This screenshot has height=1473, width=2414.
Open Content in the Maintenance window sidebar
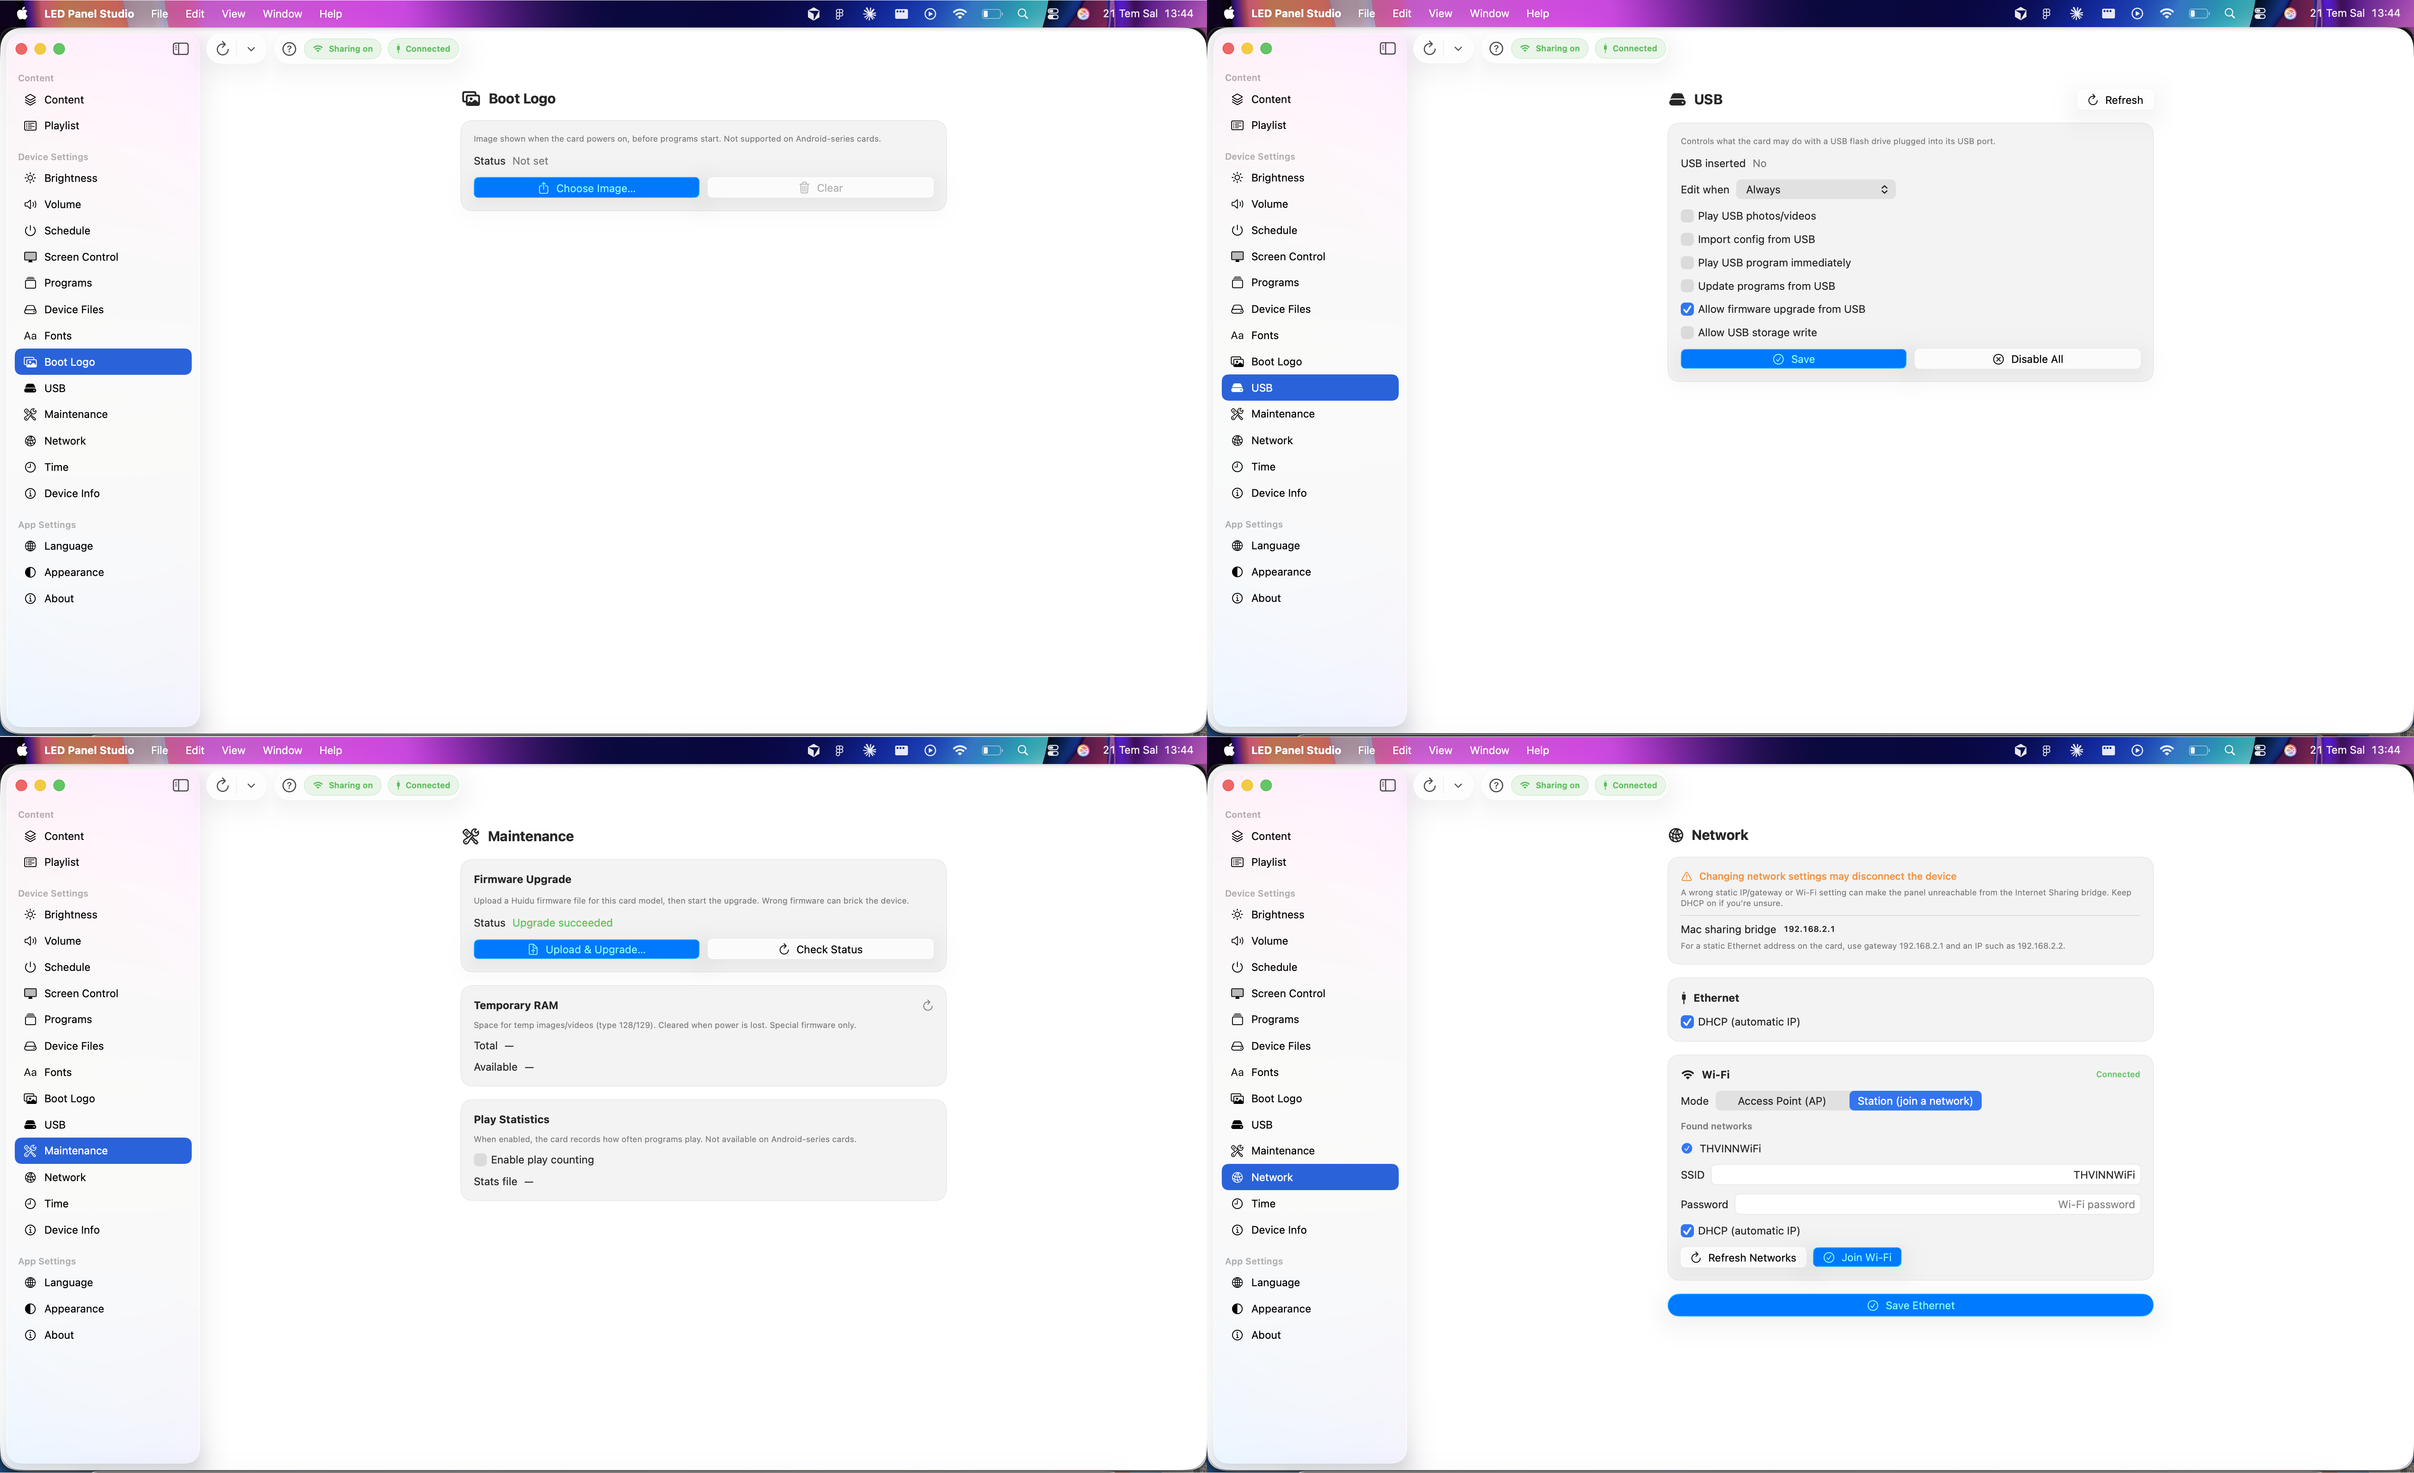[x=104, y=836]
